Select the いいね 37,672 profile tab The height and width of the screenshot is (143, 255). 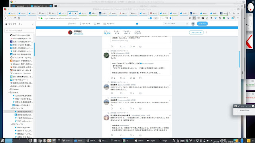[x=137, y=33]
